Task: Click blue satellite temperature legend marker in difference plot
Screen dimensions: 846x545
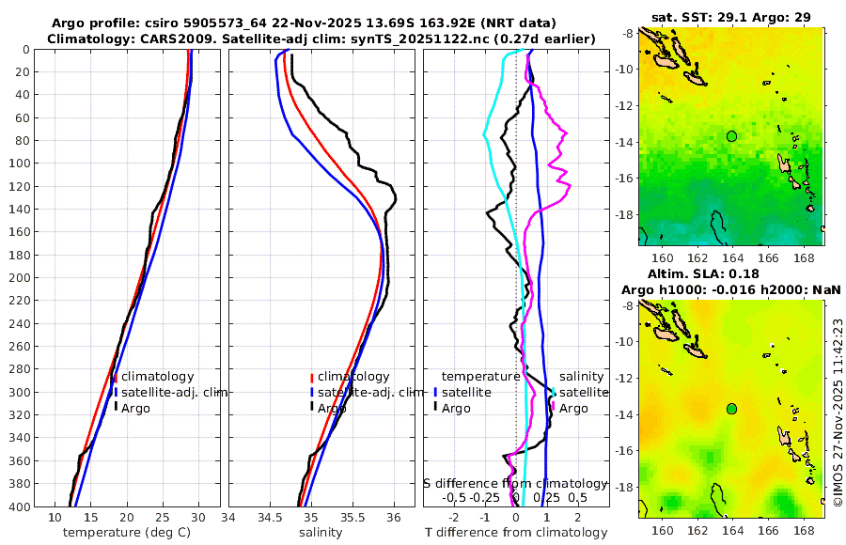Action: pyautogui.click(x=435, y=392)
